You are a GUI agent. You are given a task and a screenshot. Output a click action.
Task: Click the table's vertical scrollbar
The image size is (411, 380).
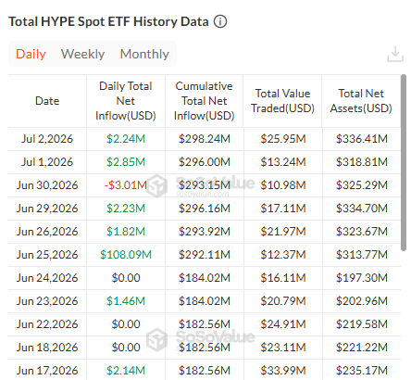tap(404, 162)
